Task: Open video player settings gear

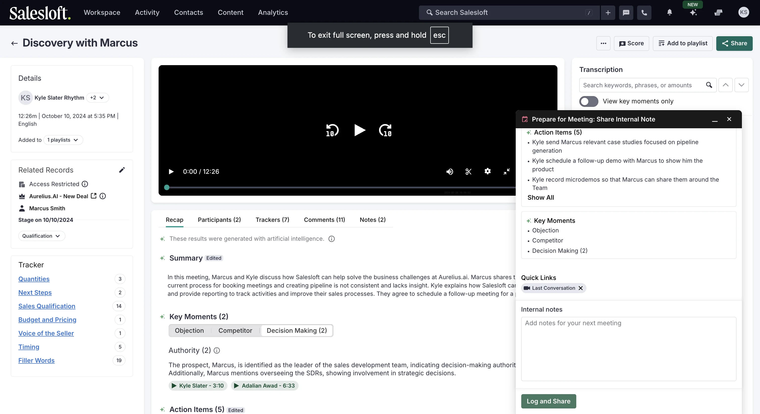Action: [488, 171]
